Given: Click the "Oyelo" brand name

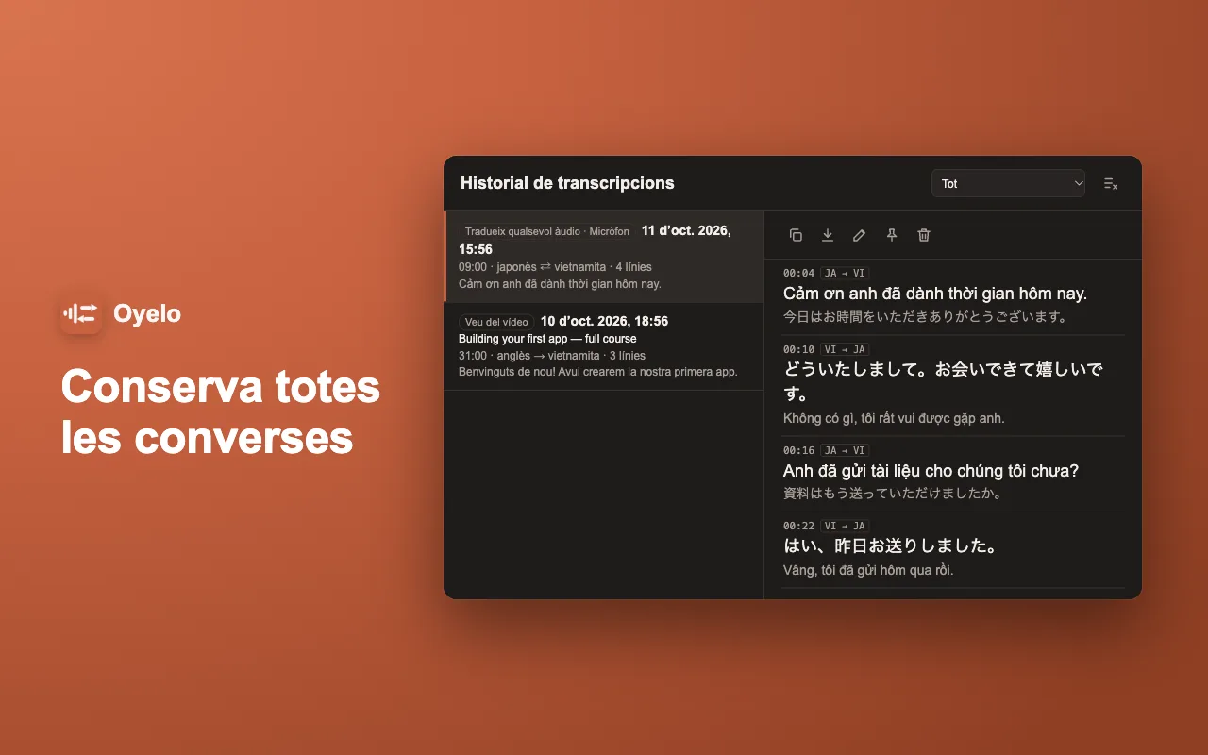Looking at the screenshot, I should pyautogui.click(x=147, y=313).
